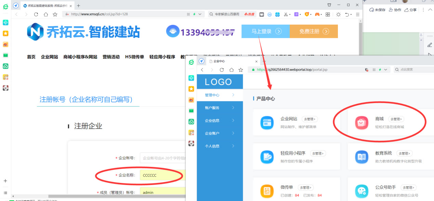Click the 热搜 hot search flame icon
434x201 pixels.
(246, 15)
